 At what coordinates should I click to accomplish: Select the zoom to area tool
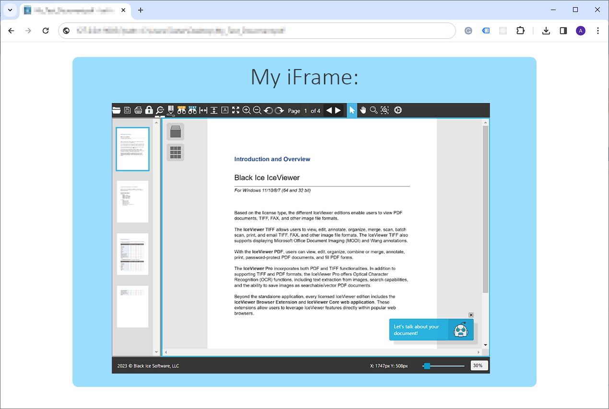coord(384,110)
